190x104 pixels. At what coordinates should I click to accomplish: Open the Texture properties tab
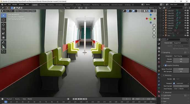(159, 96)
